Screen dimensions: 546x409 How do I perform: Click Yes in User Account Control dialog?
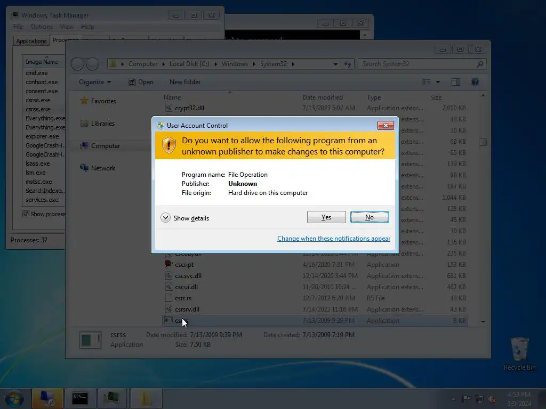pyautogui.click(x=326, y=217)
